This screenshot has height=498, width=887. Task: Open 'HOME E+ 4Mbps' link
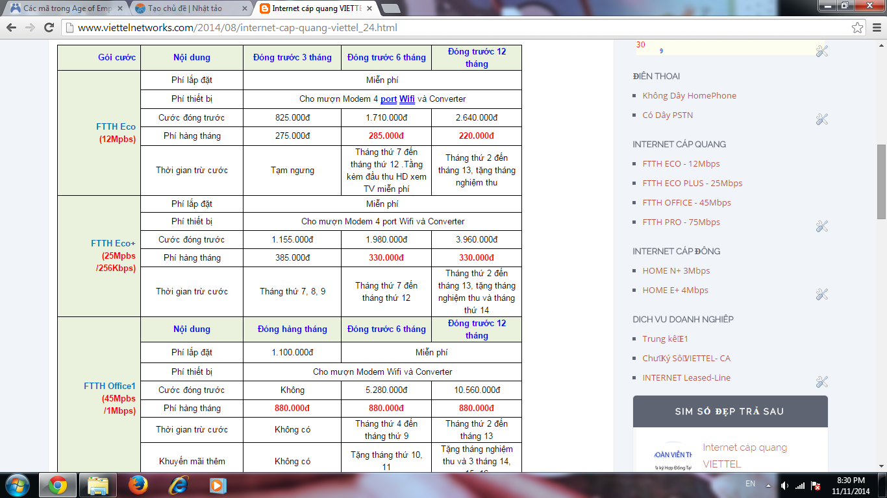675,290
